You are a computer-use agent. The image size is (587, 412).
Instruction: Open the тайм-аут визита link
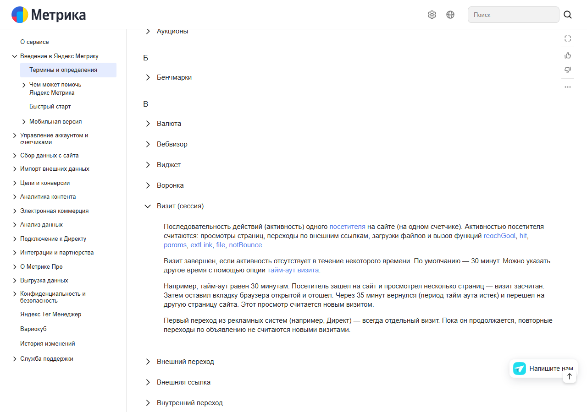293,270
